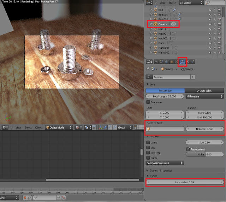
Task: Open the 3D view editor type selector
Action: pos(5,127)
